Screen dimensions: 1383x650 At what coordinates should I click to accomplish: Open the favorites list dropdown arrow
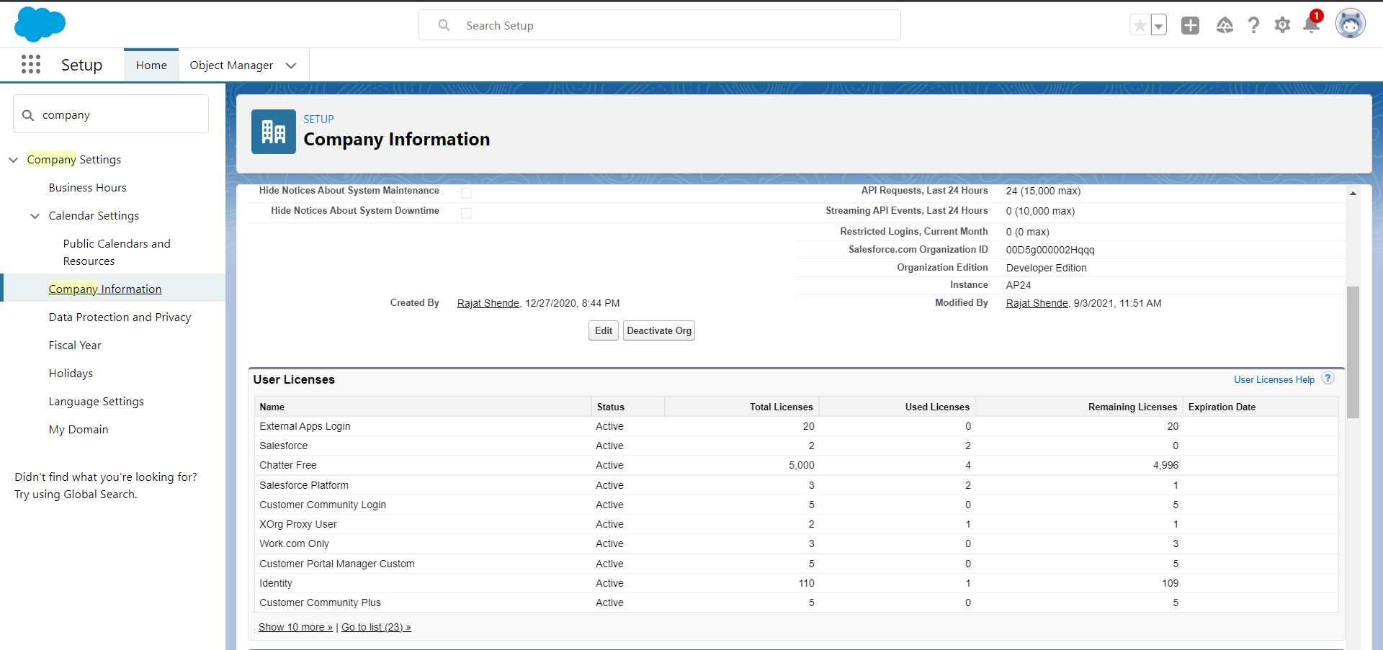pos(1158,26)
